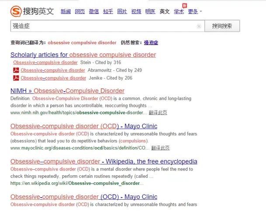The image size is (266, 212).
Task: Click the red 新 badge above 学术
Action: (185, 6)
